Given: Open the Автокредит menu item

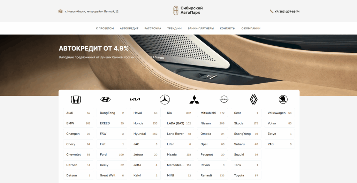Looking at the screenshot, I should (129, 29).
